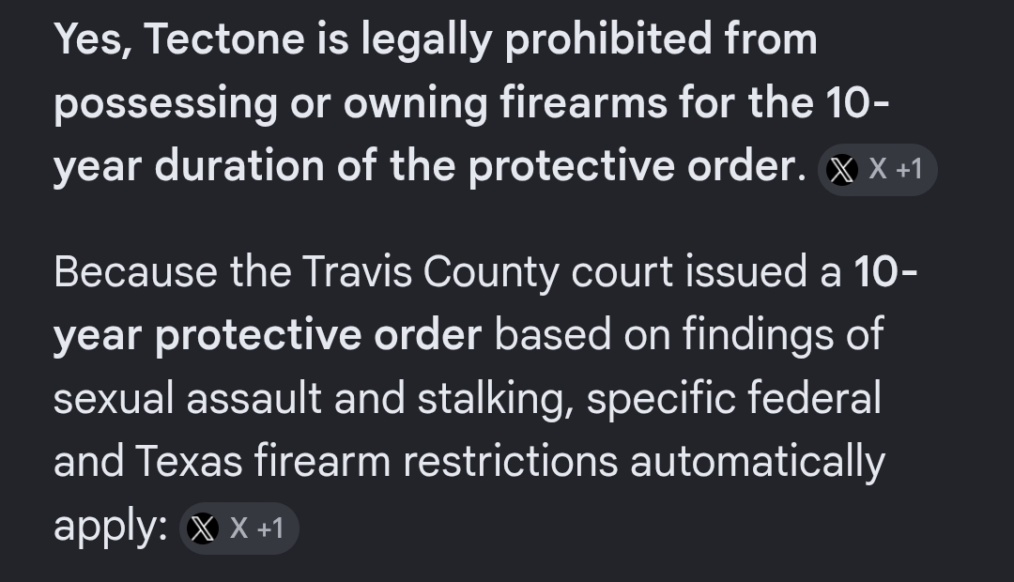Click the words 'sexual assault' in the paragraph
The width and height of the screenshot is (1014, 582).
pos(188,398)
